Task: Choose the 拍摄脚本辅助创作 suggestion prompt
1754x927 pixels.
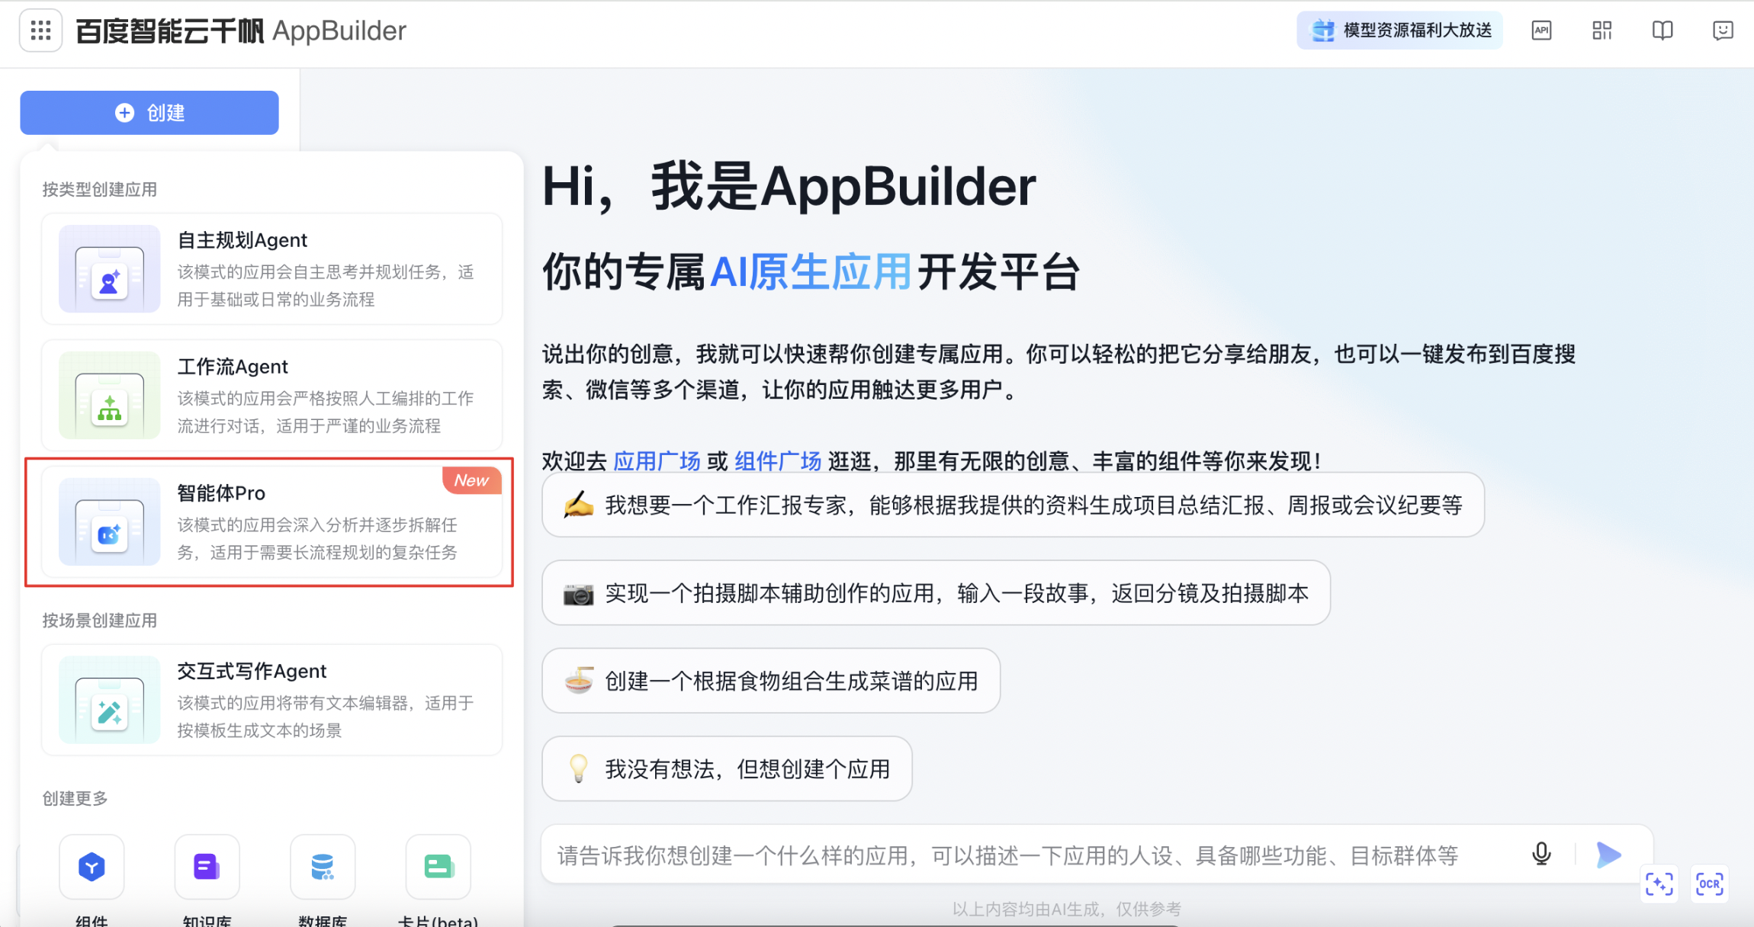Action: [x=936, y=593]
